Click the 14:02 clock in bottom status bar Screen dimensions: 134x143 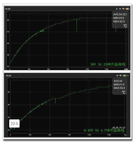click(8, 76)
